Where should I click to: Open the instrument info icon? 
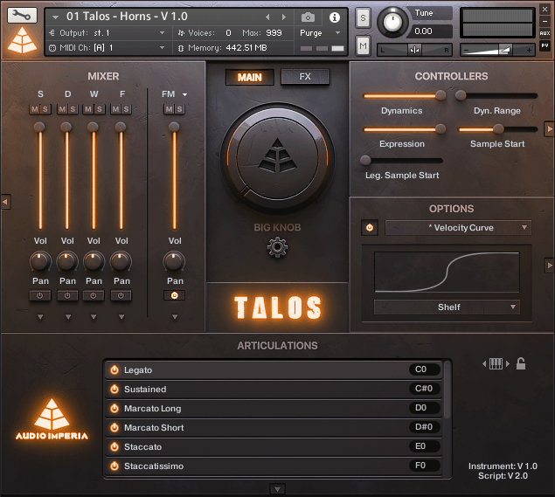click(335, 17)
